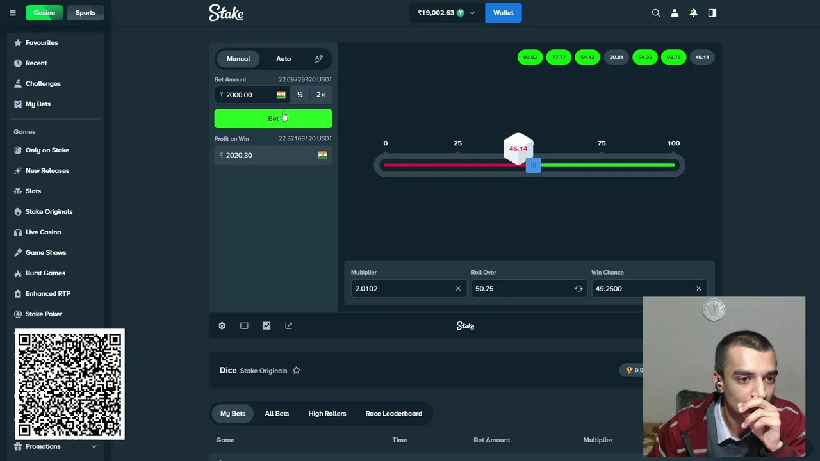
Task: Open the Wallet button
Action: click(504, 13)
